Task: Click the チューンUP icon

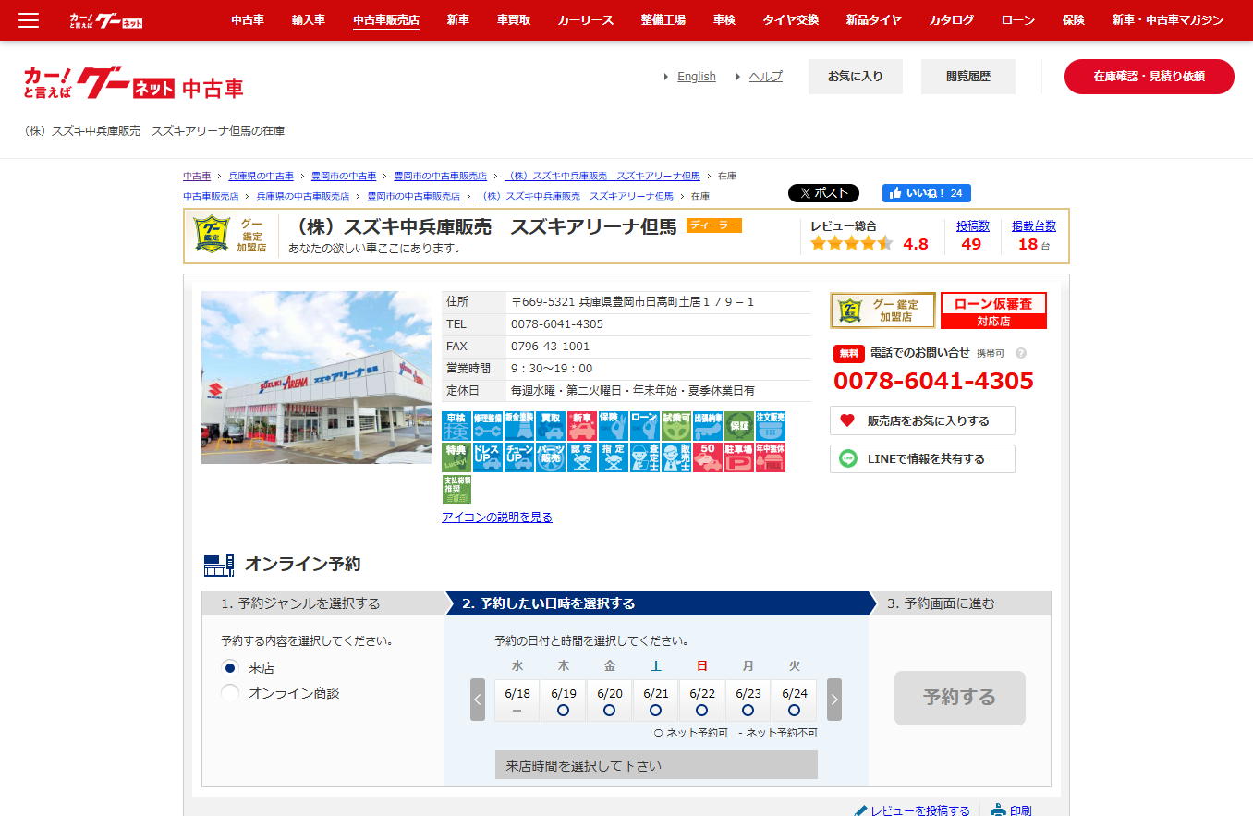Action: tap(519, 457)
